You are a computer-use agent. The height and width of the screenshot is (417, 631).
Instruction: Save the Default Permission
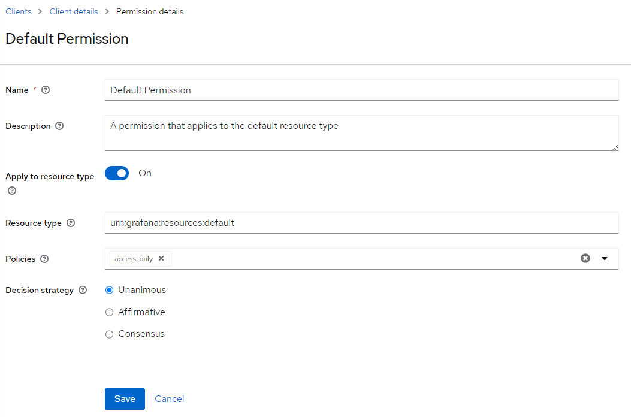[x=125, y=398]
